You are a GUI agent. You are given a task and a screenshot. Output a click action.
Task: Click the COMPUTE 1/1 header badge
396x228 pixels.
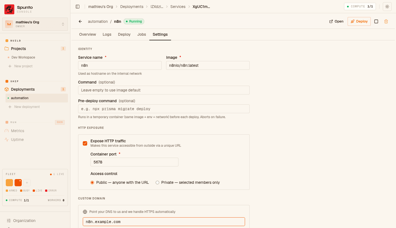(x=360, y=7)
